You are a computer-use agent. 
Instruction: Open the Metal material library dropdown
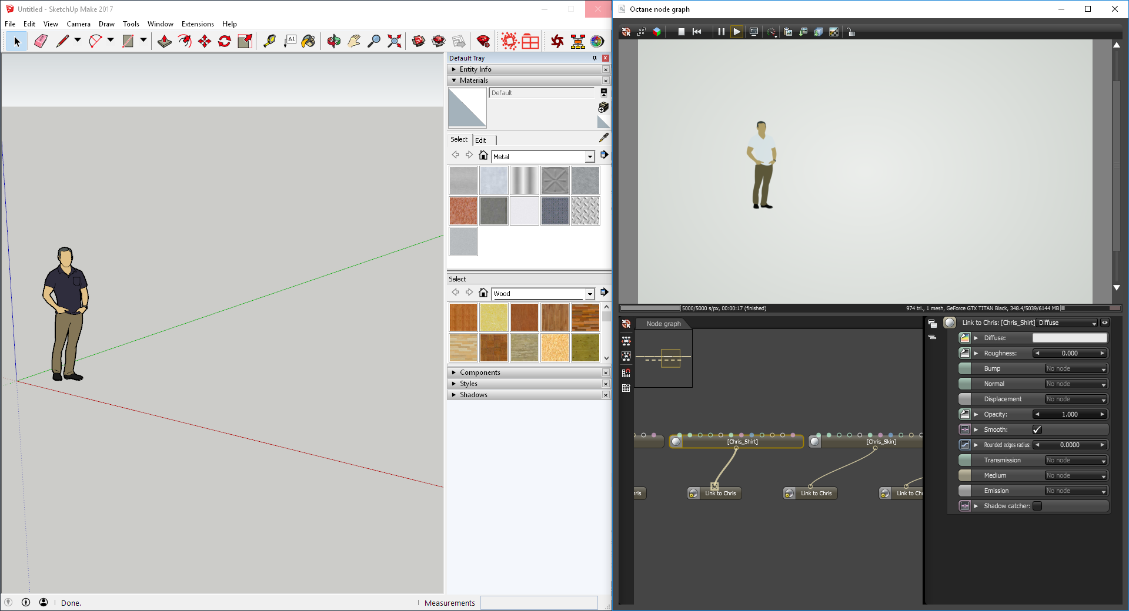589,157
